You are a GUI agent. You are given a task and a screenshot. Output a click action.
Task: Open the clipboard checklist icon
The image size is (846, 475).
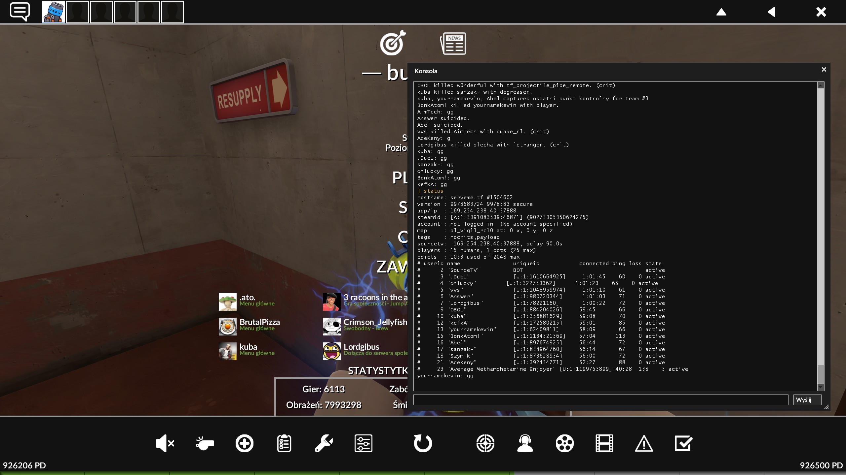coord(284,443)
